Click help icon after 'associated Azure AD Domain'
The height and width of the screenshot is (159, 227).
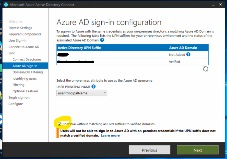[x=102, y=40]
